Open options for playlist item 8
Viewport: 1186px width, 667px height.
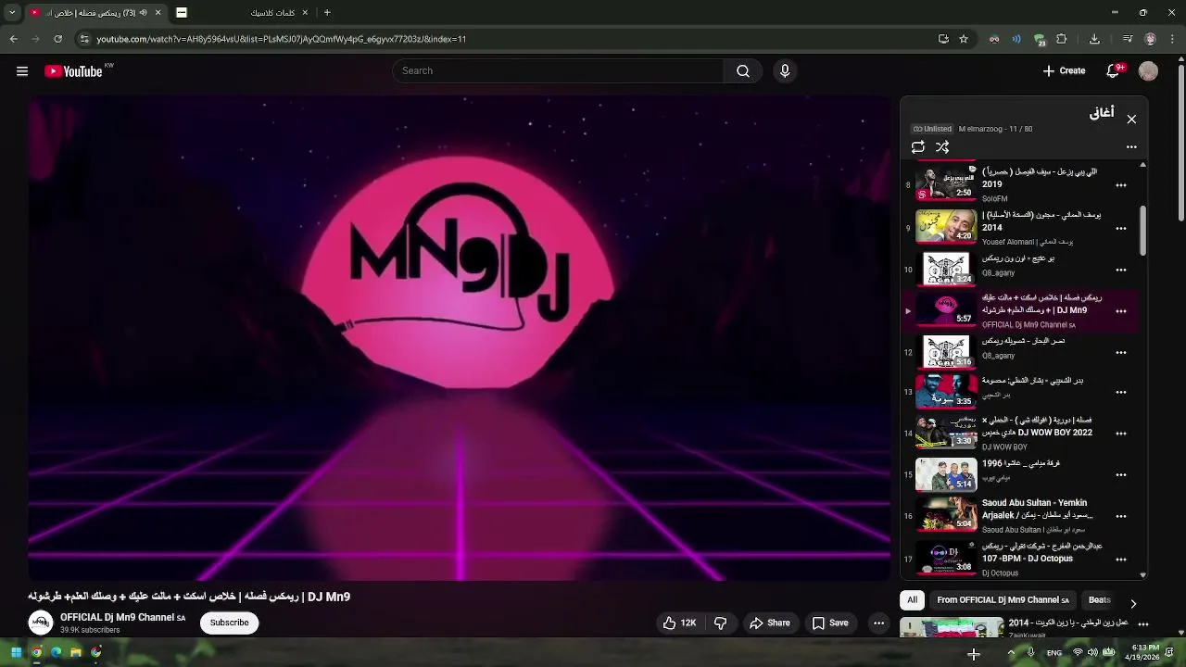(1121, 185)
